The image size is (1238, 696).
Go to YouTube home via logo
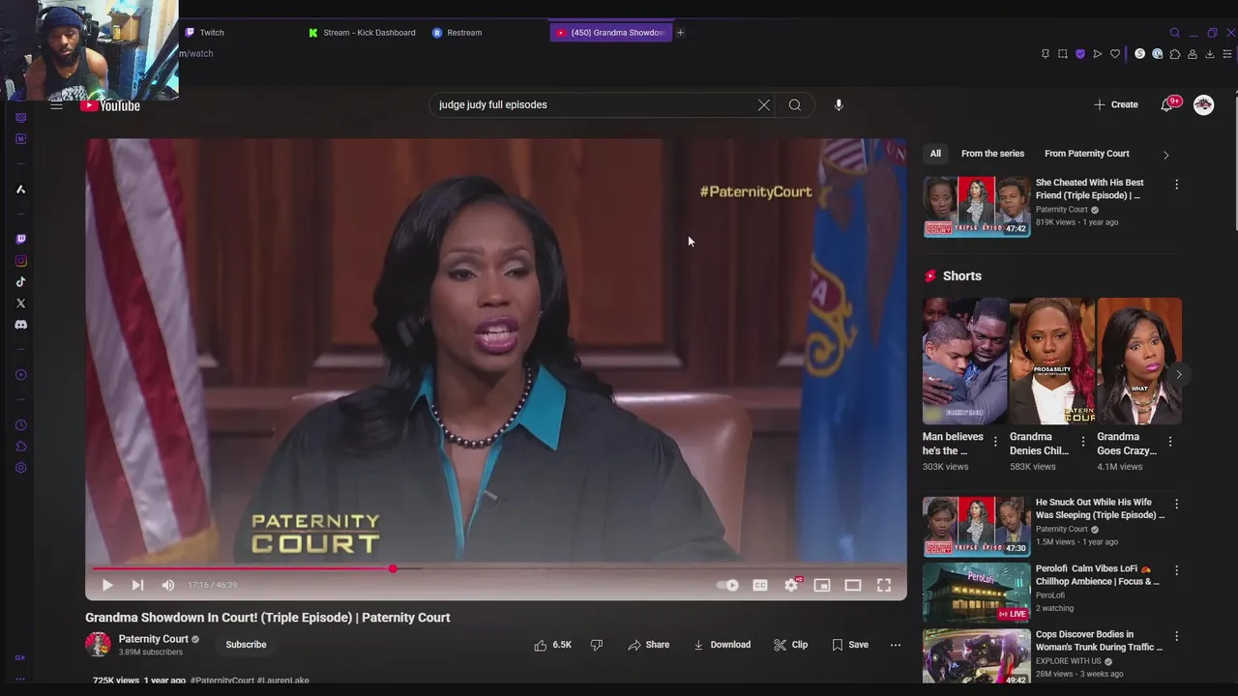coord(110,105)
